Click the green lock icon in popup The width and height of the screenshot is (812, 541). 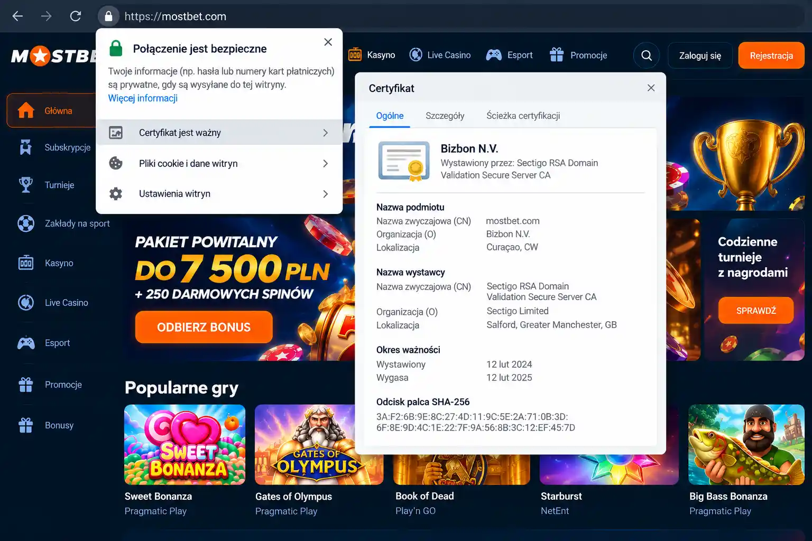point(116,49)
